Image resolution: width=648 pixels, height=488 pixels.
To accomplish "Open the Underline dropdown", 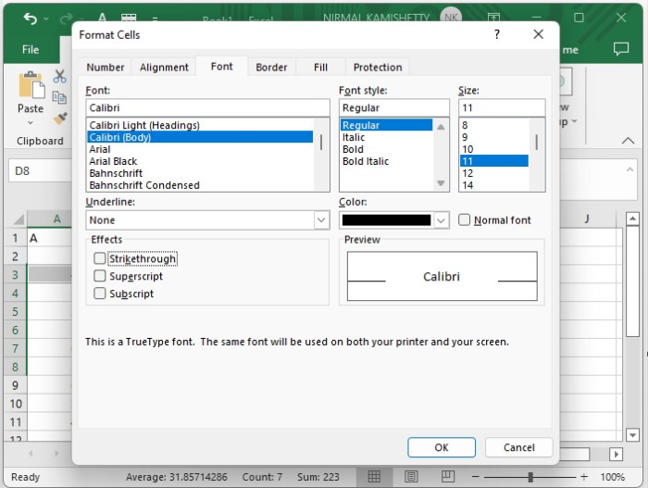I will (x=321, y=219).
